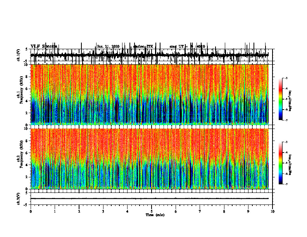Click time-axis tick label "10"

pyautogui.click(x=273, y=211)
